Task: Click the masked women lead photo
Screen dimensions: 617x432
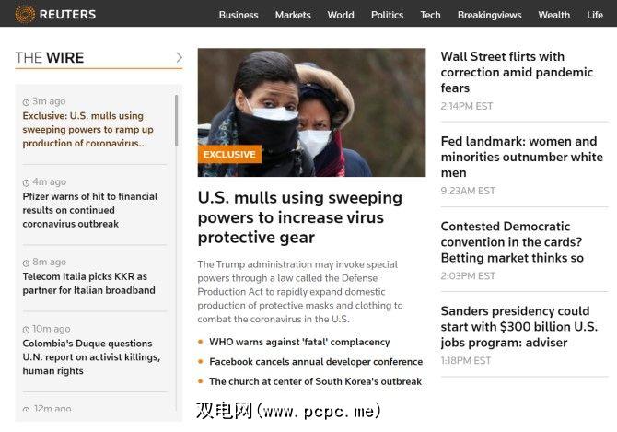Action: (x=311, y=112)
